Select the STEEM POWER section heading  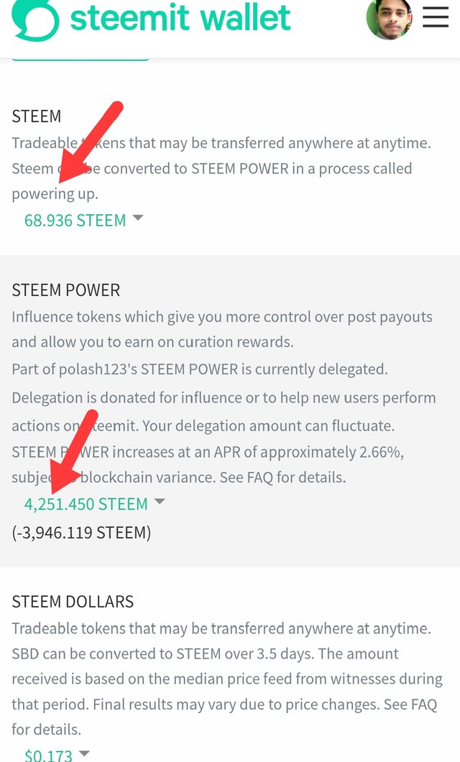coord(66,290)
